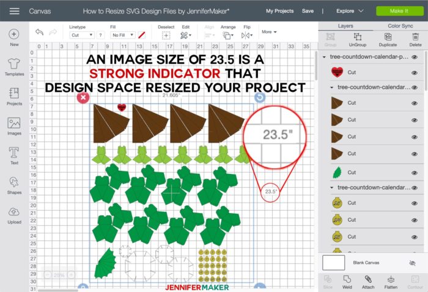Click the green Make It button
This screenshot has height=292, width=428.
(x=400, y=11)
